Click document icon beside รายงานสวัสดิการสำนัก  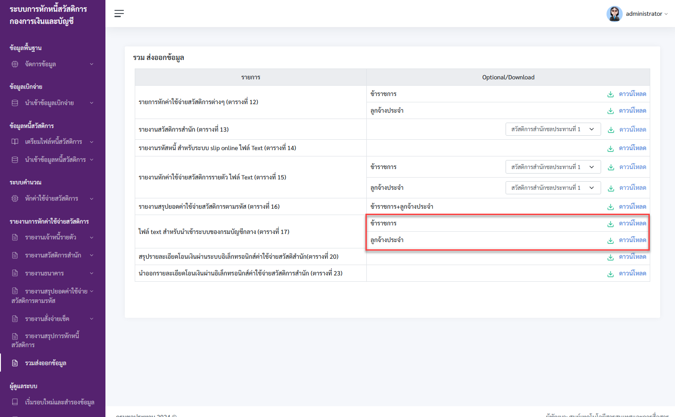[15, 255]
